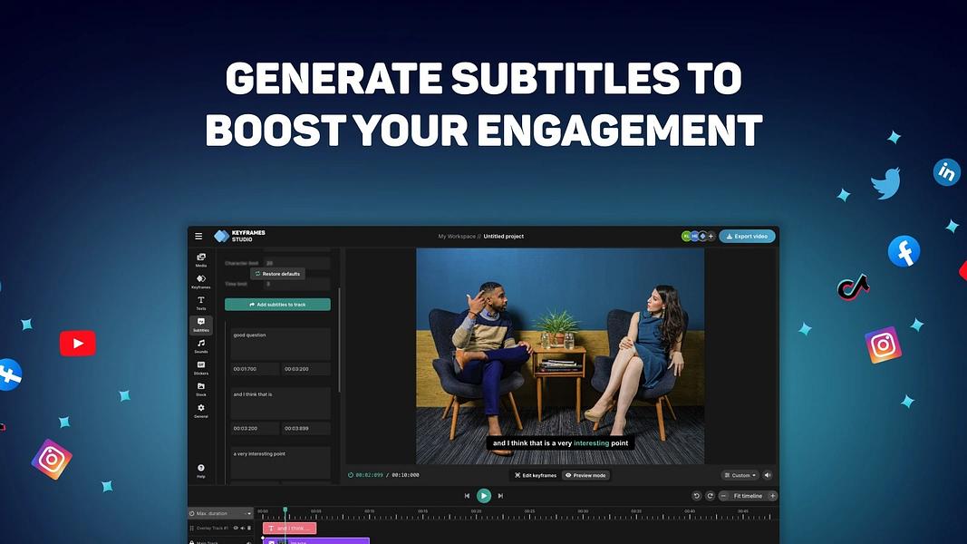Open the hamburger main menu
The width and height of the screenshot is (967, 544).
tap(198, 236)
